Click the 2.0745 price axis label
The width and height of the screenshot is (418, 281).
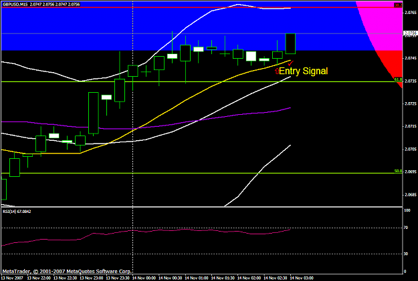(411, 58)
